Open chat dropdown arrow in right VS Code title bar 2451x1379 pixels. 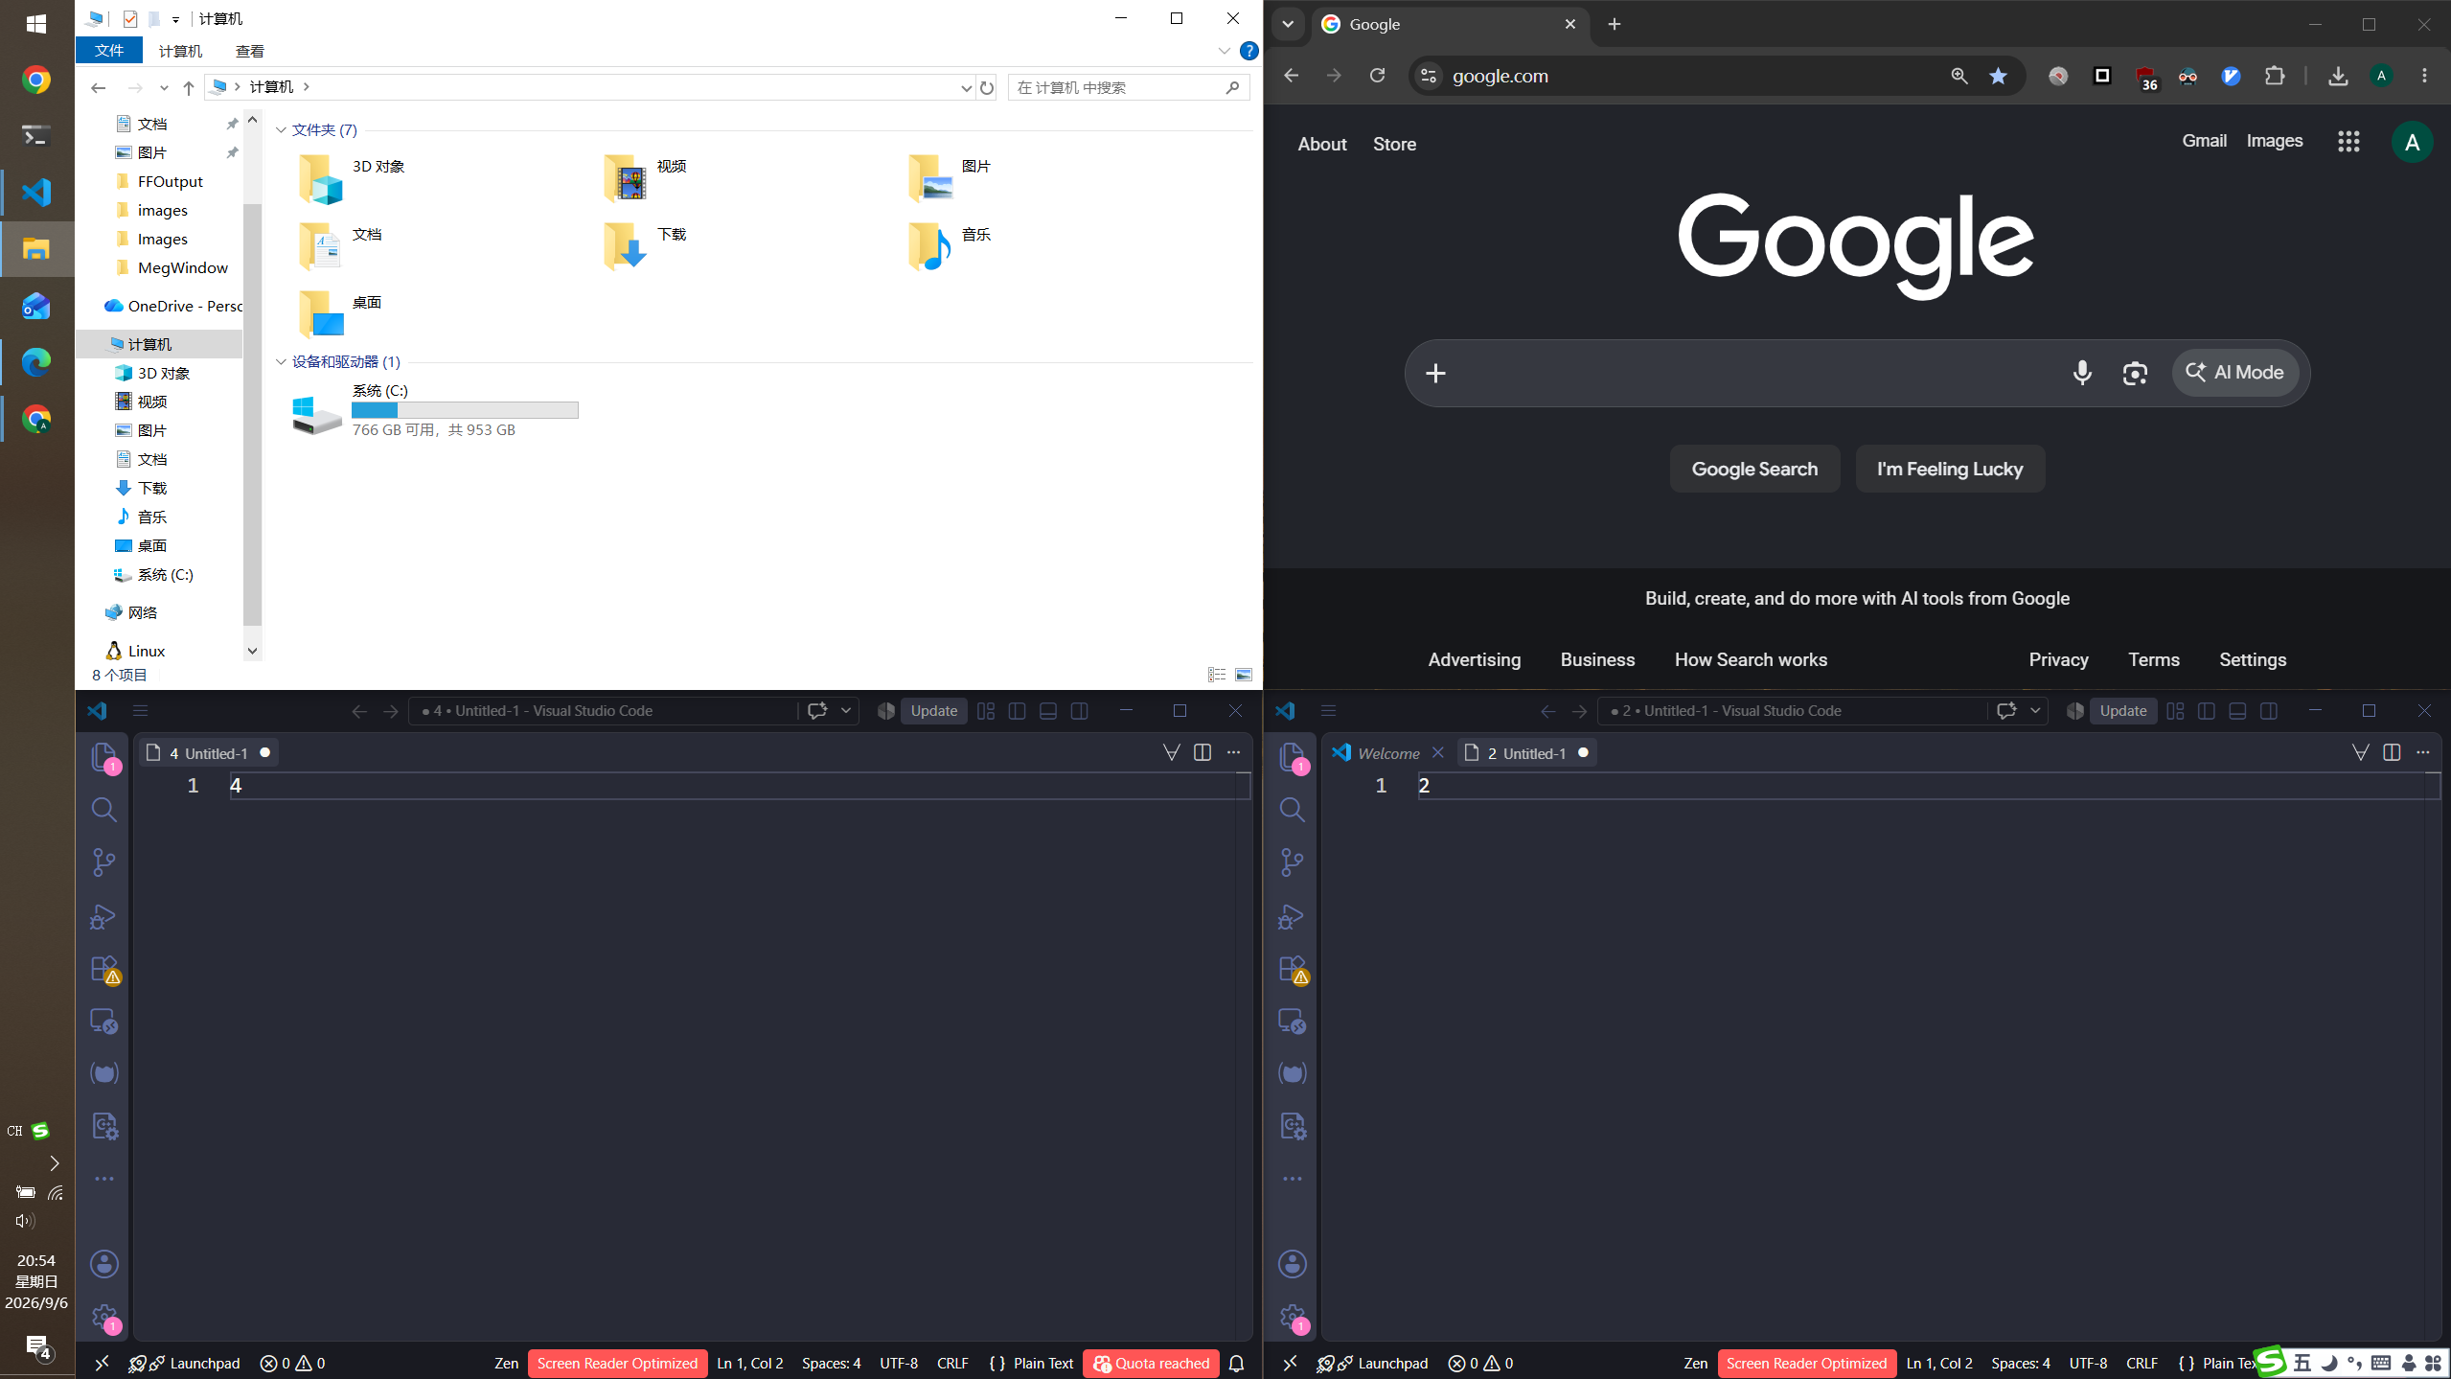(2035, 711)
